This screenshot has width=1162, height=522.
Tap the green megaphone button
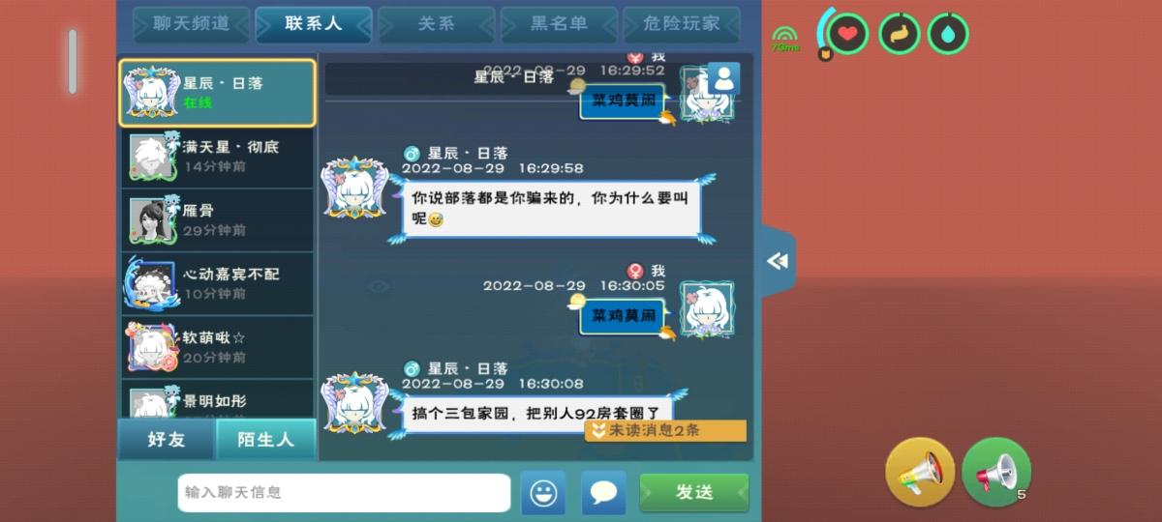click(996, 472)
